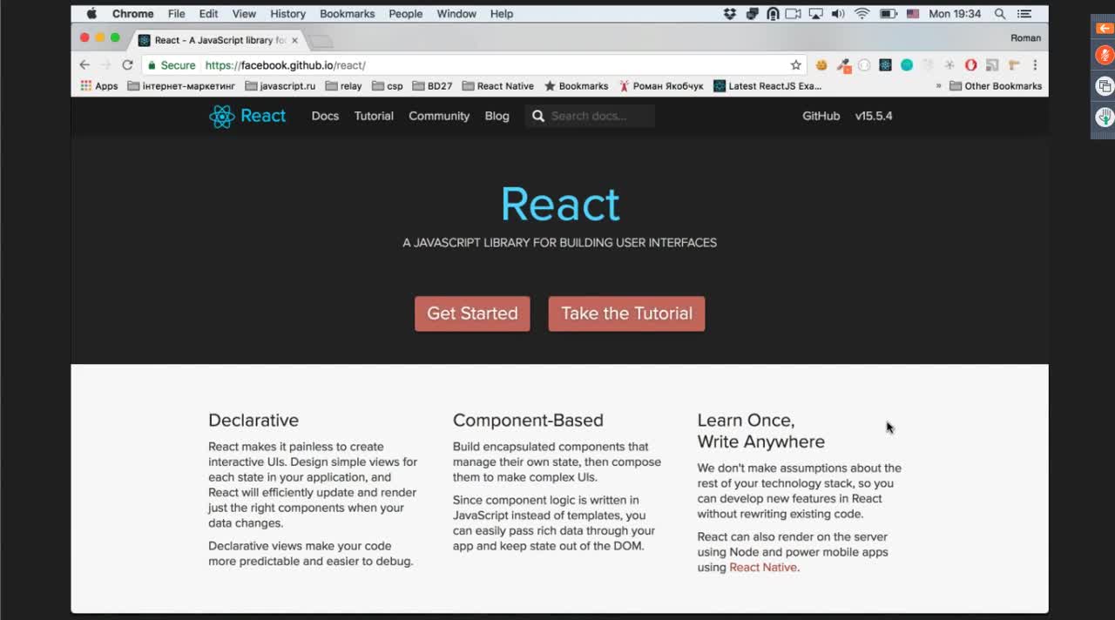The image size is (1115, 620).
Task: Click the volume icon in menu bar
Action: pos(838,14)
